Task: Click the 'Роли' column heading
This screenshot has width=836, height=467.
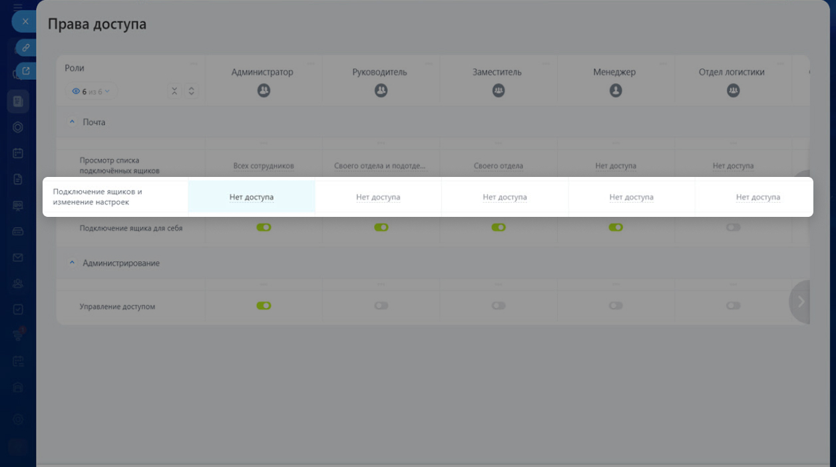Action: 75,68
